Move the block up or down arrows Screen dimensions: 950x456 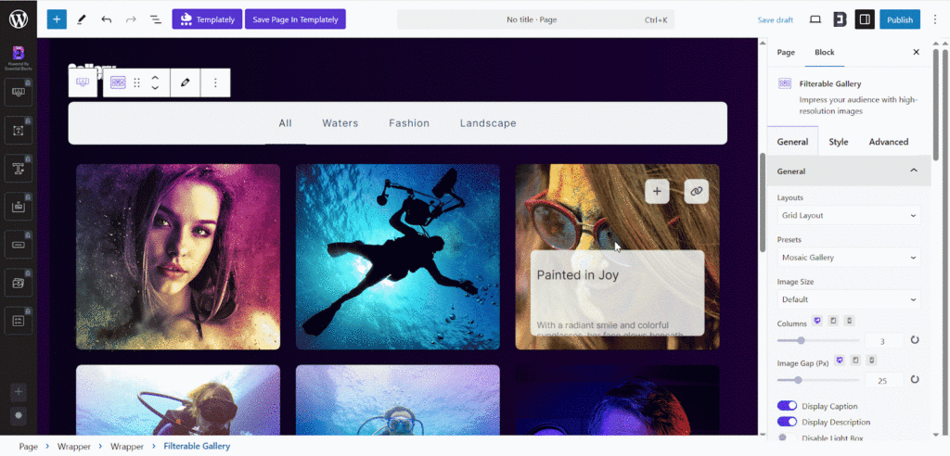pyautogui.click(x=155, y=82)
